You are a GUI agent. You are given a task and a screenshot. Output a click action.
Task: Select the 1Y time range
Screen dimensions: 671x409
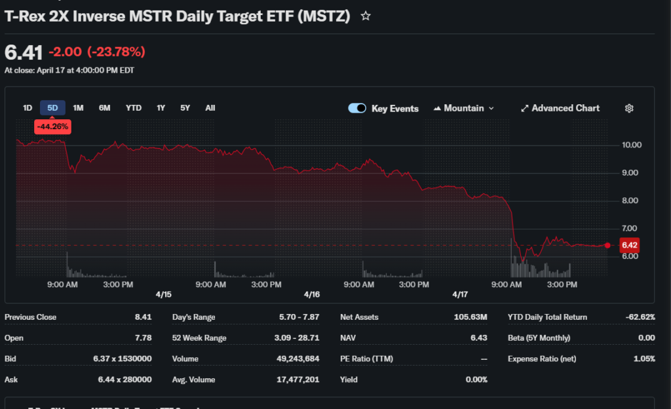click(161, 108)
